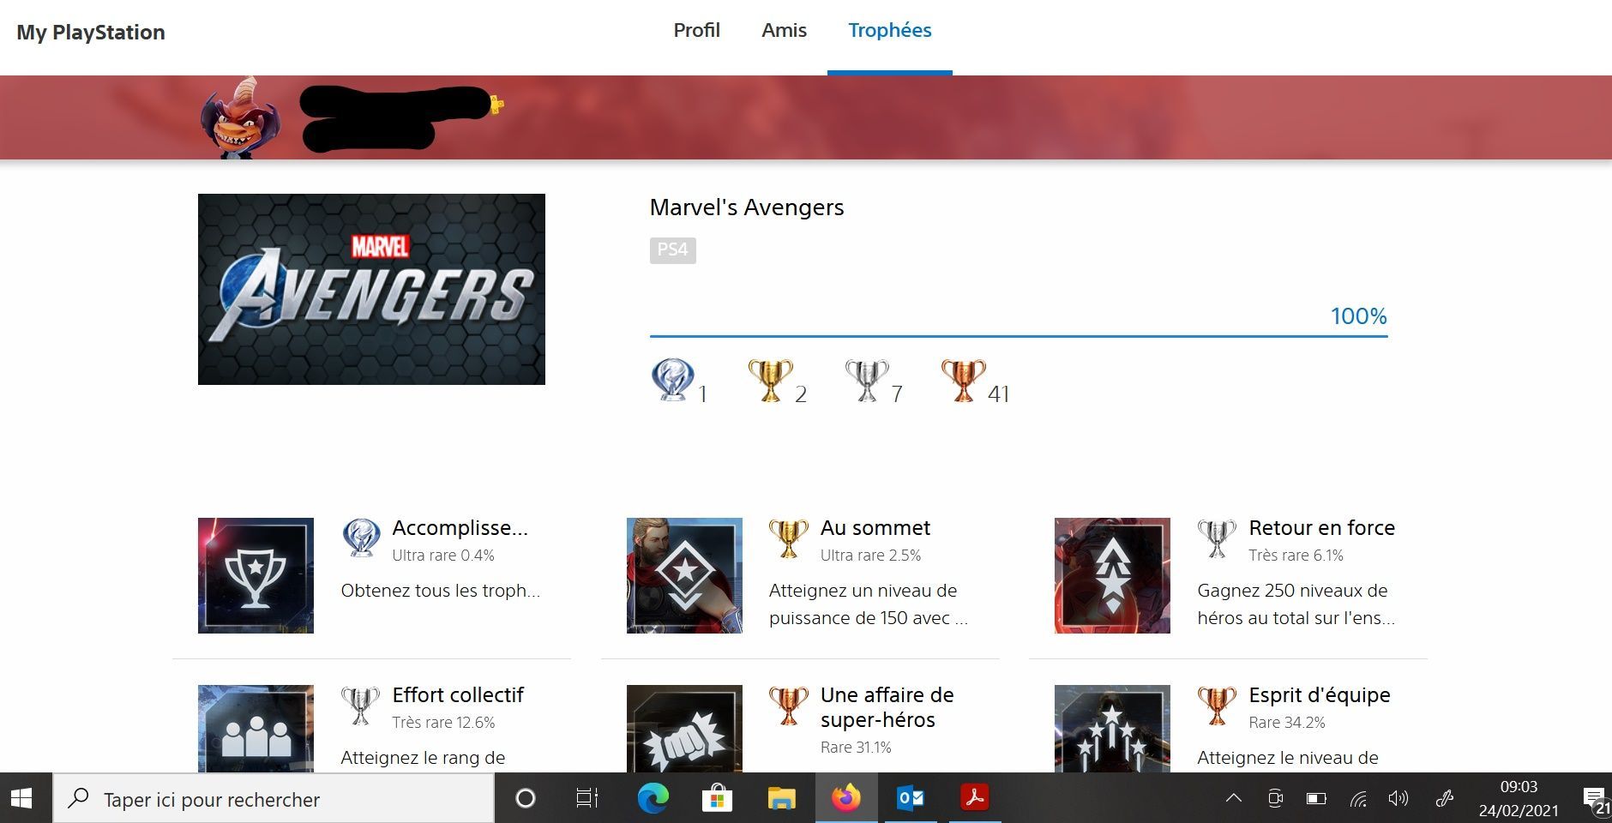The image size is (1612, 823).
Task: Switch to Firefox in the taskbar
Action: click(x=846, y=798)
